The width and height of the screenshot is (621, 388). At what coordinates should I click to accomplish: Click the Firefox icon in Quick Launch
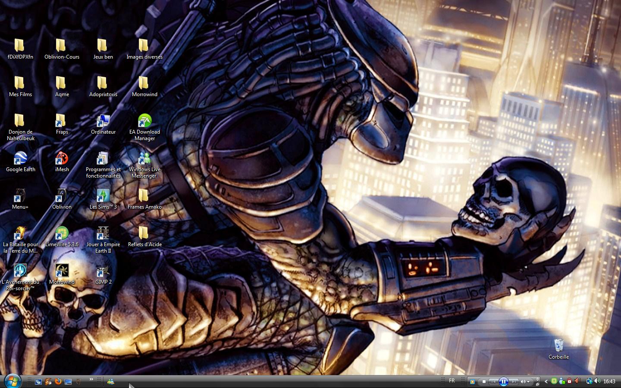coord(58,382)
